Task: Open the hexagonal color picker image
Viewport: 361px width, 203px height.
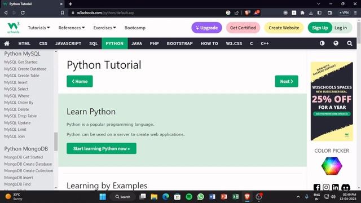Action: click(x=332, y=166)
